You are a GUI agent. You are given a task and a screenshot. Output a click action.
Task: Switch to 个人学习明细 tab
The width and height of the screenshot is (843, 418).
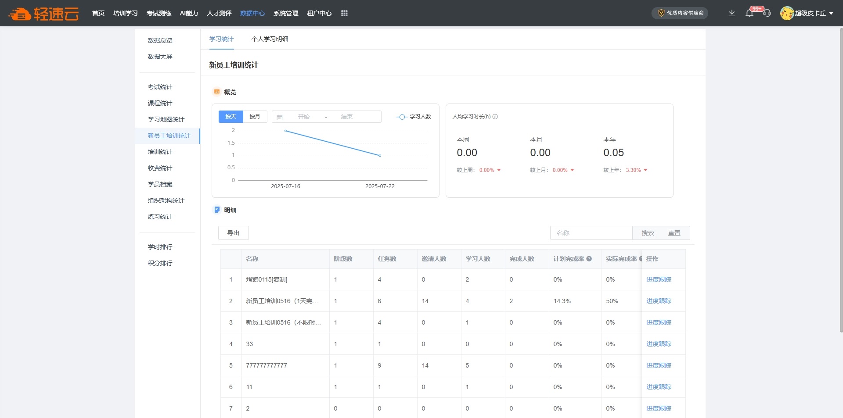[270, 39]
